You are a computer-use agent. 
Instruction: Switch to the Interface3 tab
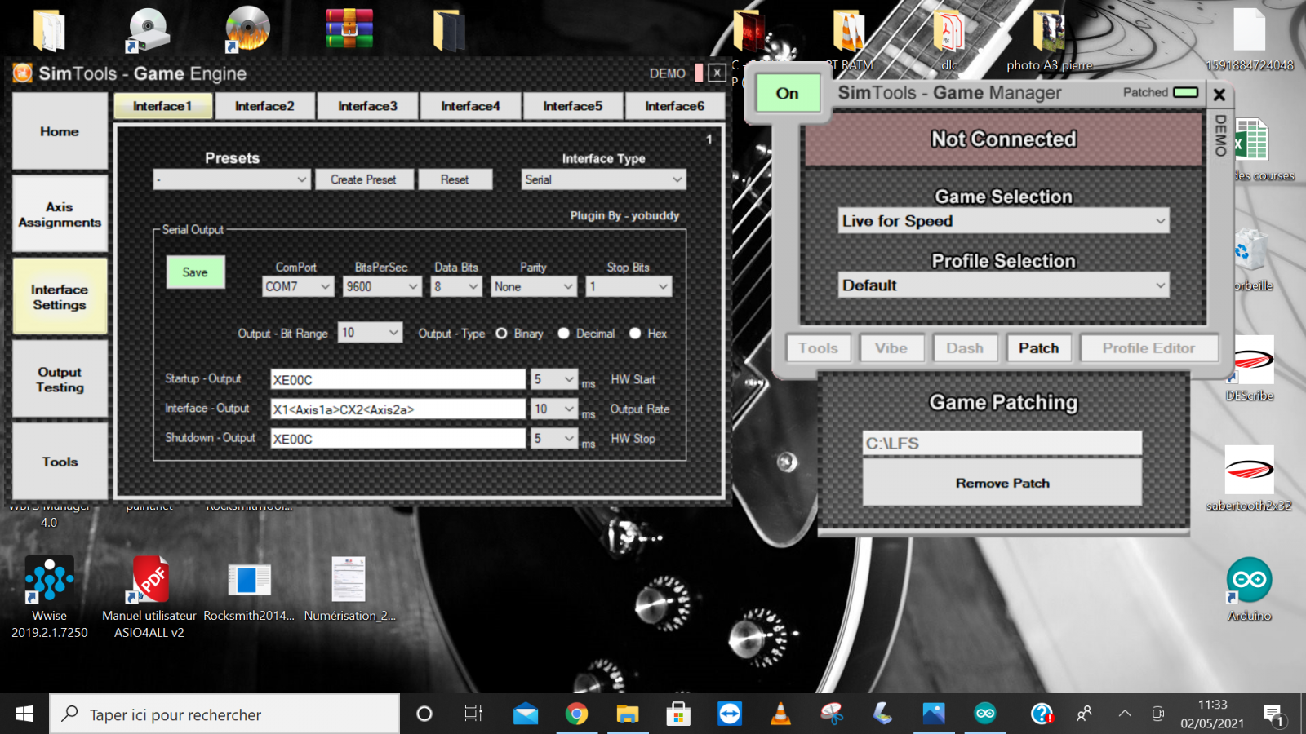pyautogui.click(x=367, y=106)
